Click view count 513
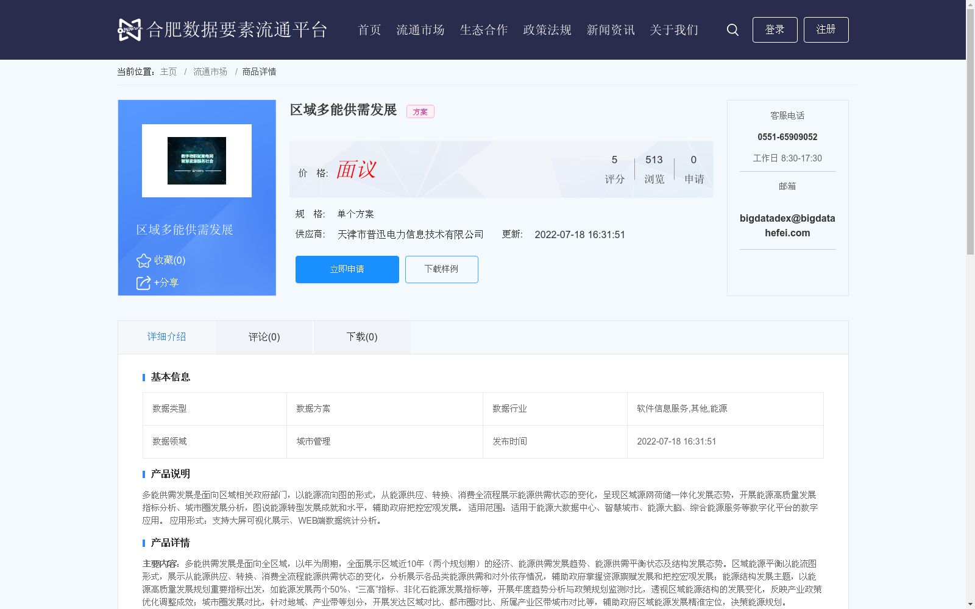Image resolution: width=975 pixels, height=609 pixels. point(654,160)
